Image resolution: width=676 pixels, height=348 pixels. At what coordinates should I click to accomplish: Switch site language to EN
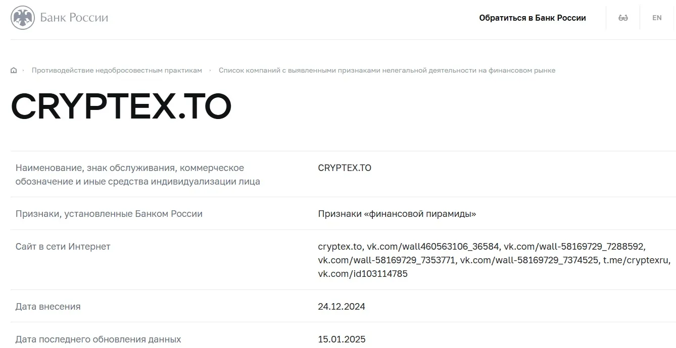coord(657,18)
